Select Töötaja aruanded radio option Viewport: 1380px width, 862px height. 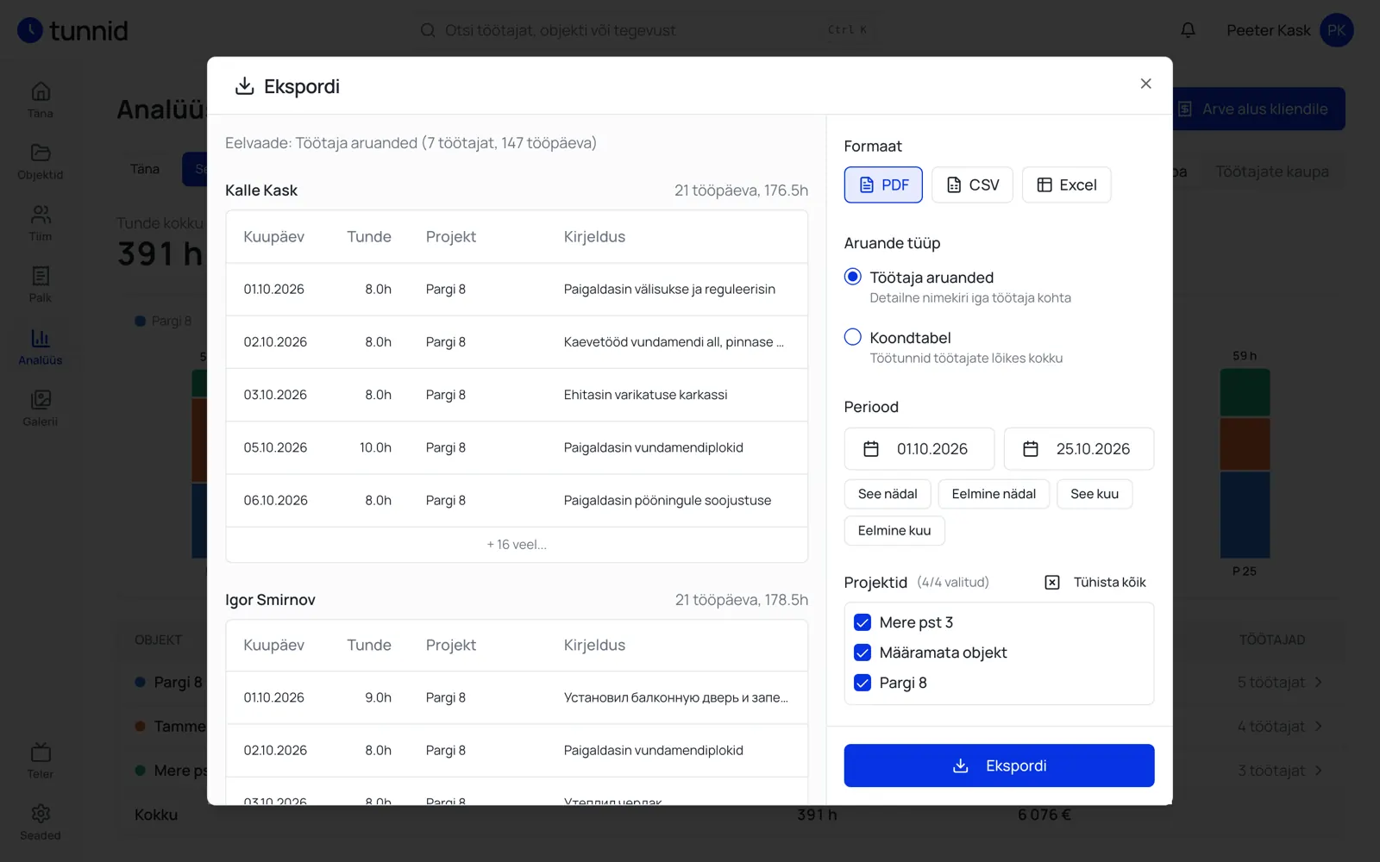853,277
